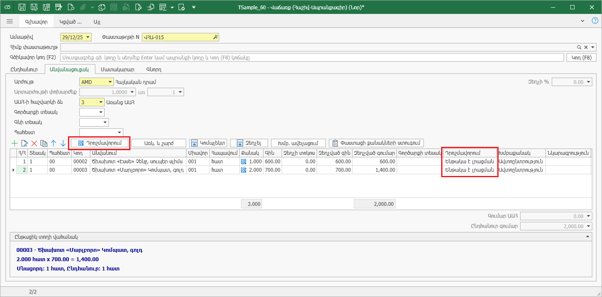This screenshot has width=602, height=297.
Task: Open help with the question mark icon
Action: click(x=594, y=21)
